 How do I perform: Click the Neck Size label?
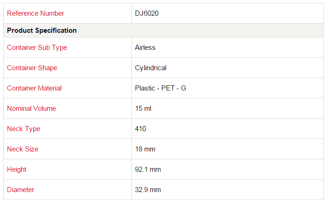tap(23, 149)
